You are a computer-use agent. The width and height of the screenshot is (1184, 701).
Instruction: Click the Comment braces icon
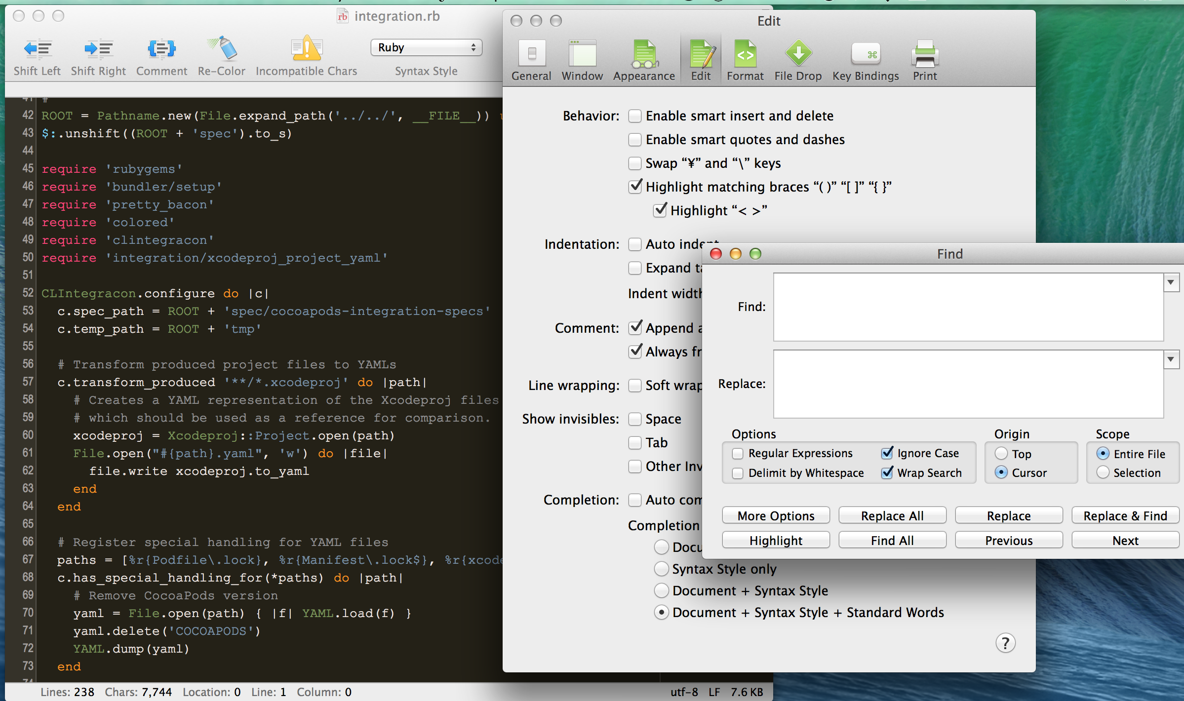pos(161,49)
